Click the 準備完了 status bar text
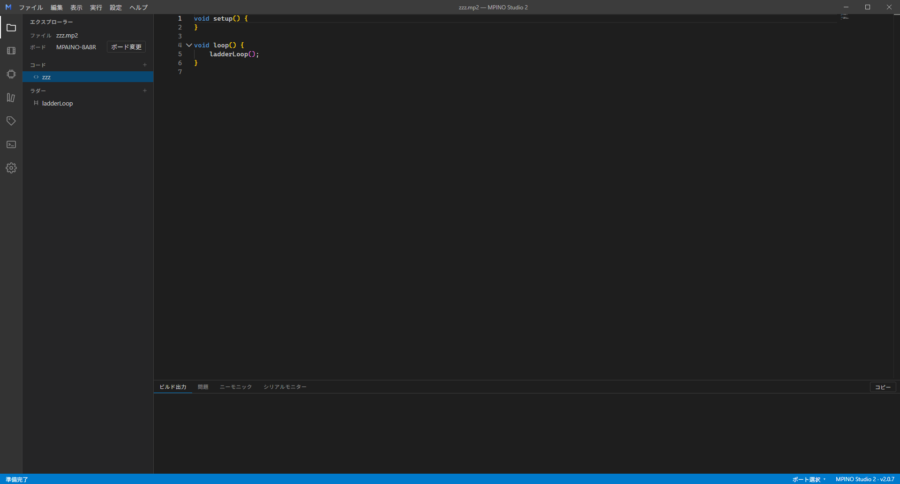Viewport: 900px width, 484px height. [x=17, y=479]
